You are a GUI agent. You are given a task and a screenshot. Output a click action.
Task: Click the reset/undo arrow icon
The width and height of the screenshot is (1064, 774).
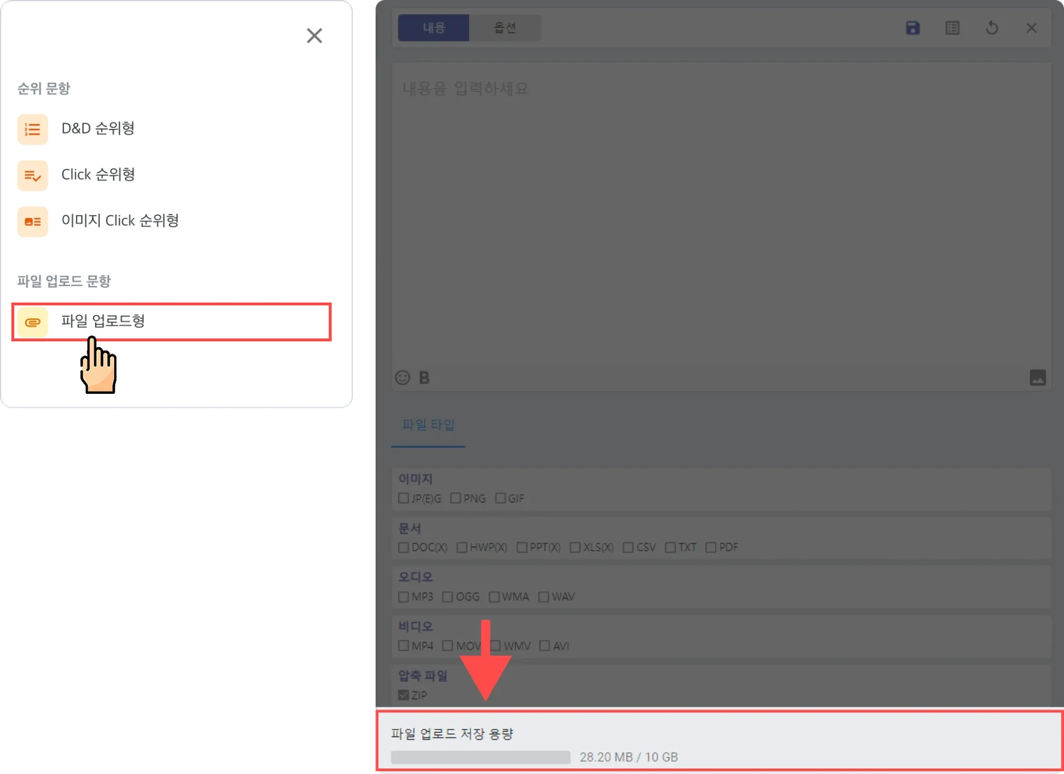point(992,28)
